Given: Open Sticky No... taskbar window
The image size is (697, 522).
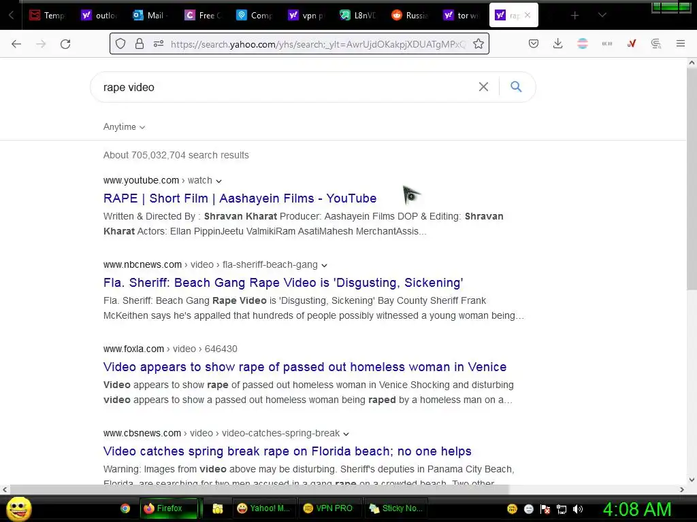Looking at the screenshot, I should 395,508.
